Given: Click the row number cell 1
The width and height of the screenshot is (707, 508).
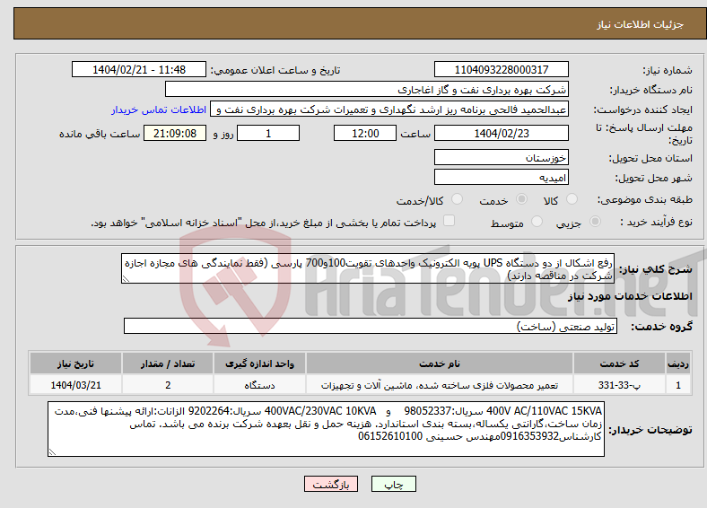Looking at the screenshot, I should (678, 385).
